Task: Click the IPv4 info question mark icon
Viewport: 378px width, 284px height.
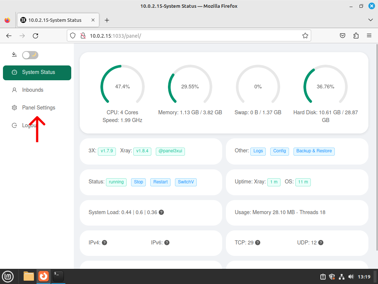Action: coord(104,243)
